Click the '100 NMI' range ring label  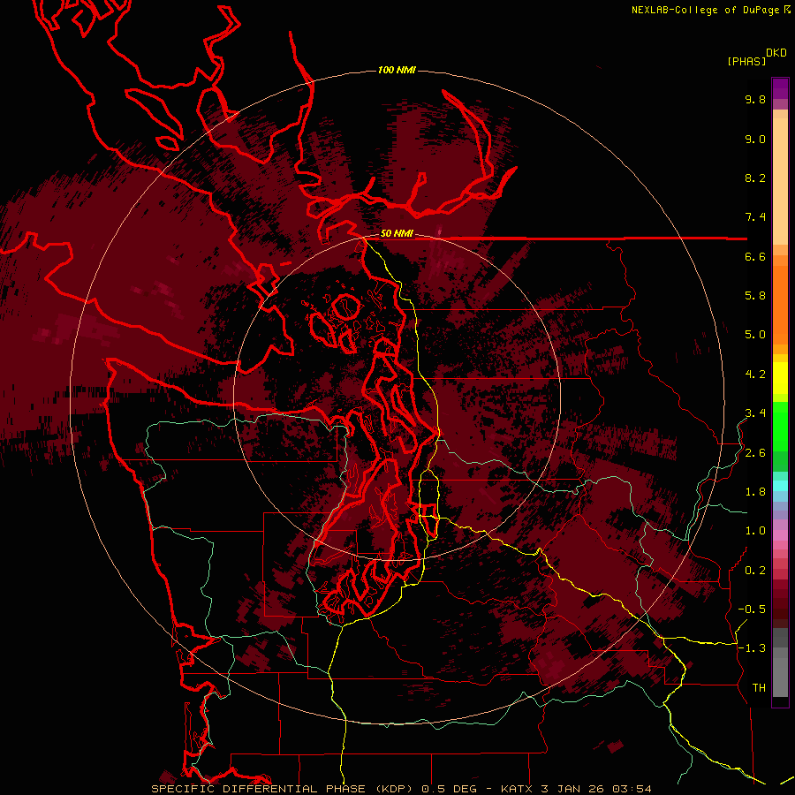click(397, 70)
